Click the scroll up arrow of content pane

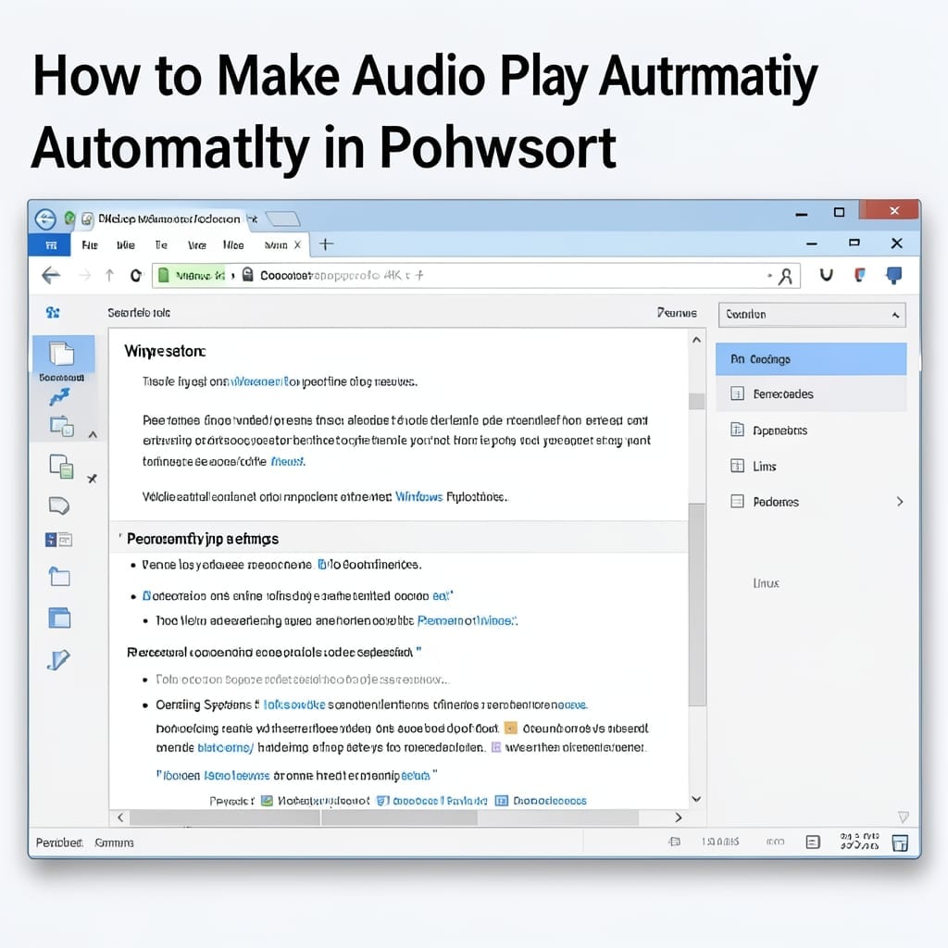click(696, 340)
